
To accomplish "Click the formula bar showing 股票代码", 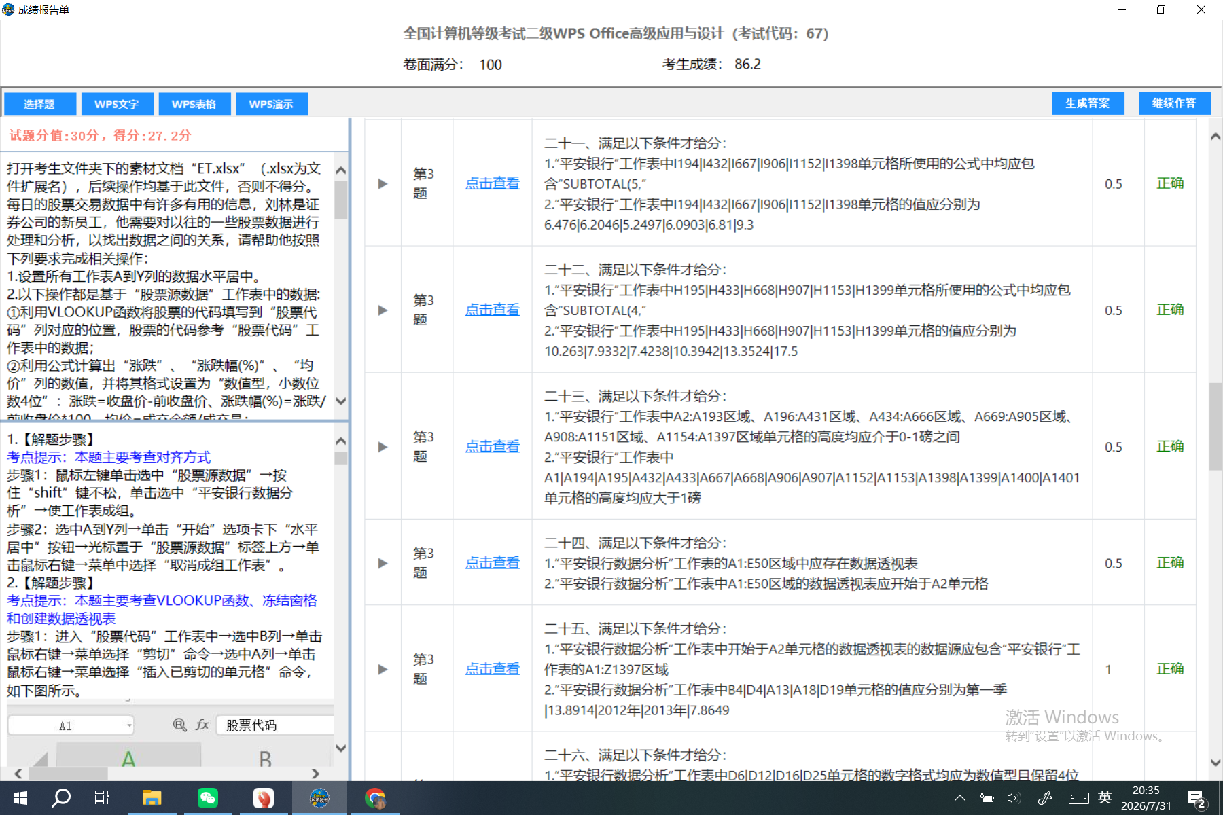I will click(274, 725).
